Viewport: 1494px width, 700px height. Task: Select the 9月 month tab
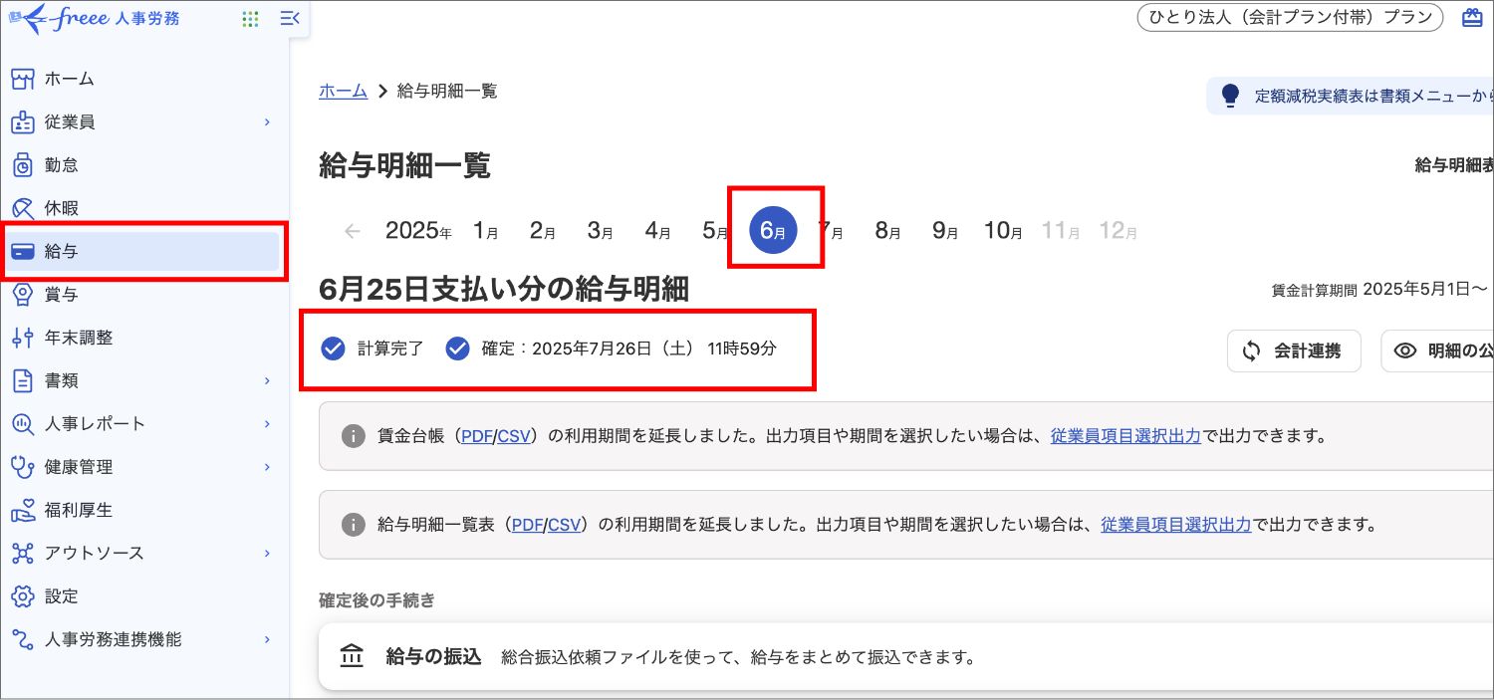(945, 231)
